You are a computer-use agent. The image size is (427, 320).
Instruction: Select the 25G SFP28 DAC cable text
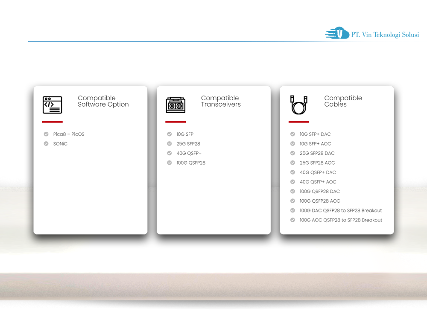(x=317, y=153)
